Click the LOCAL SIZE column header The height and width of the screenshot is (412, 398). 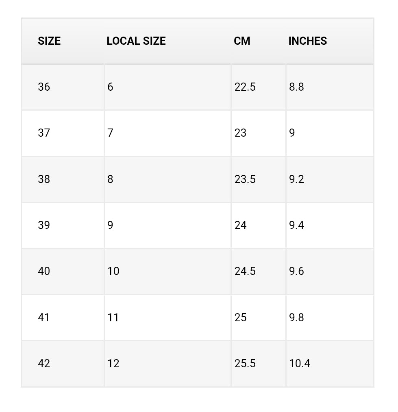click(136, 41)
